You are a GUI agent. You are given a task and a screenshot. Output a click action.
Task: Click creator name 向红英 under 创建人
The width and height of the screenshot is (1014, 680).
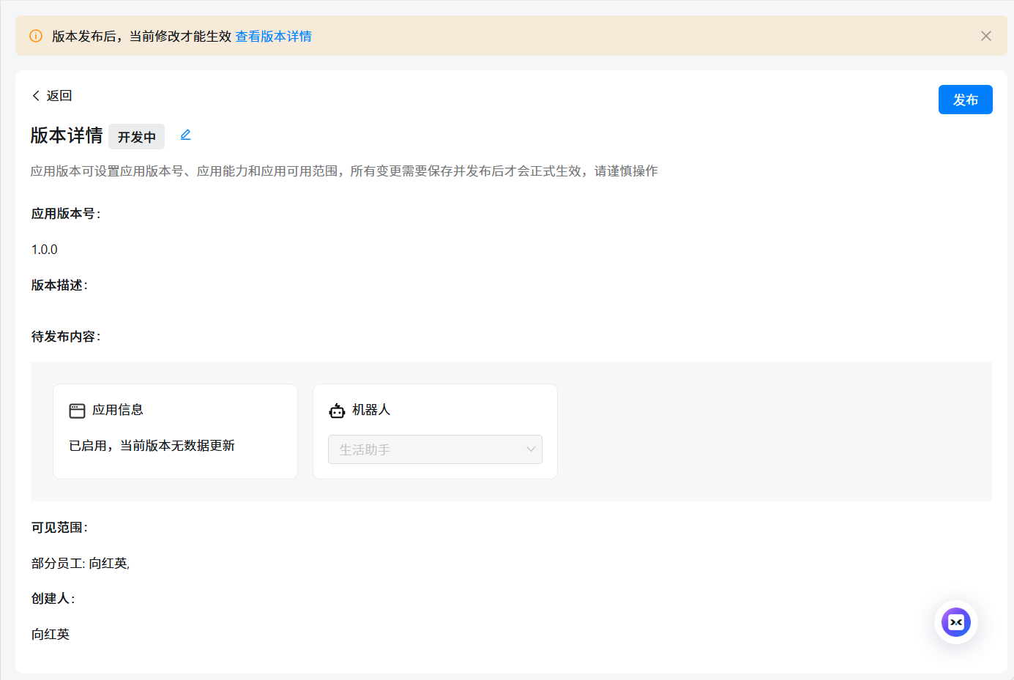[51, 634]
